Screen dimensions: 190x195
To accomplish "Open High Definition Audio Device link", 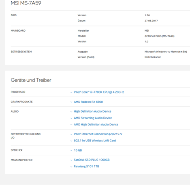I will point(92,111).
